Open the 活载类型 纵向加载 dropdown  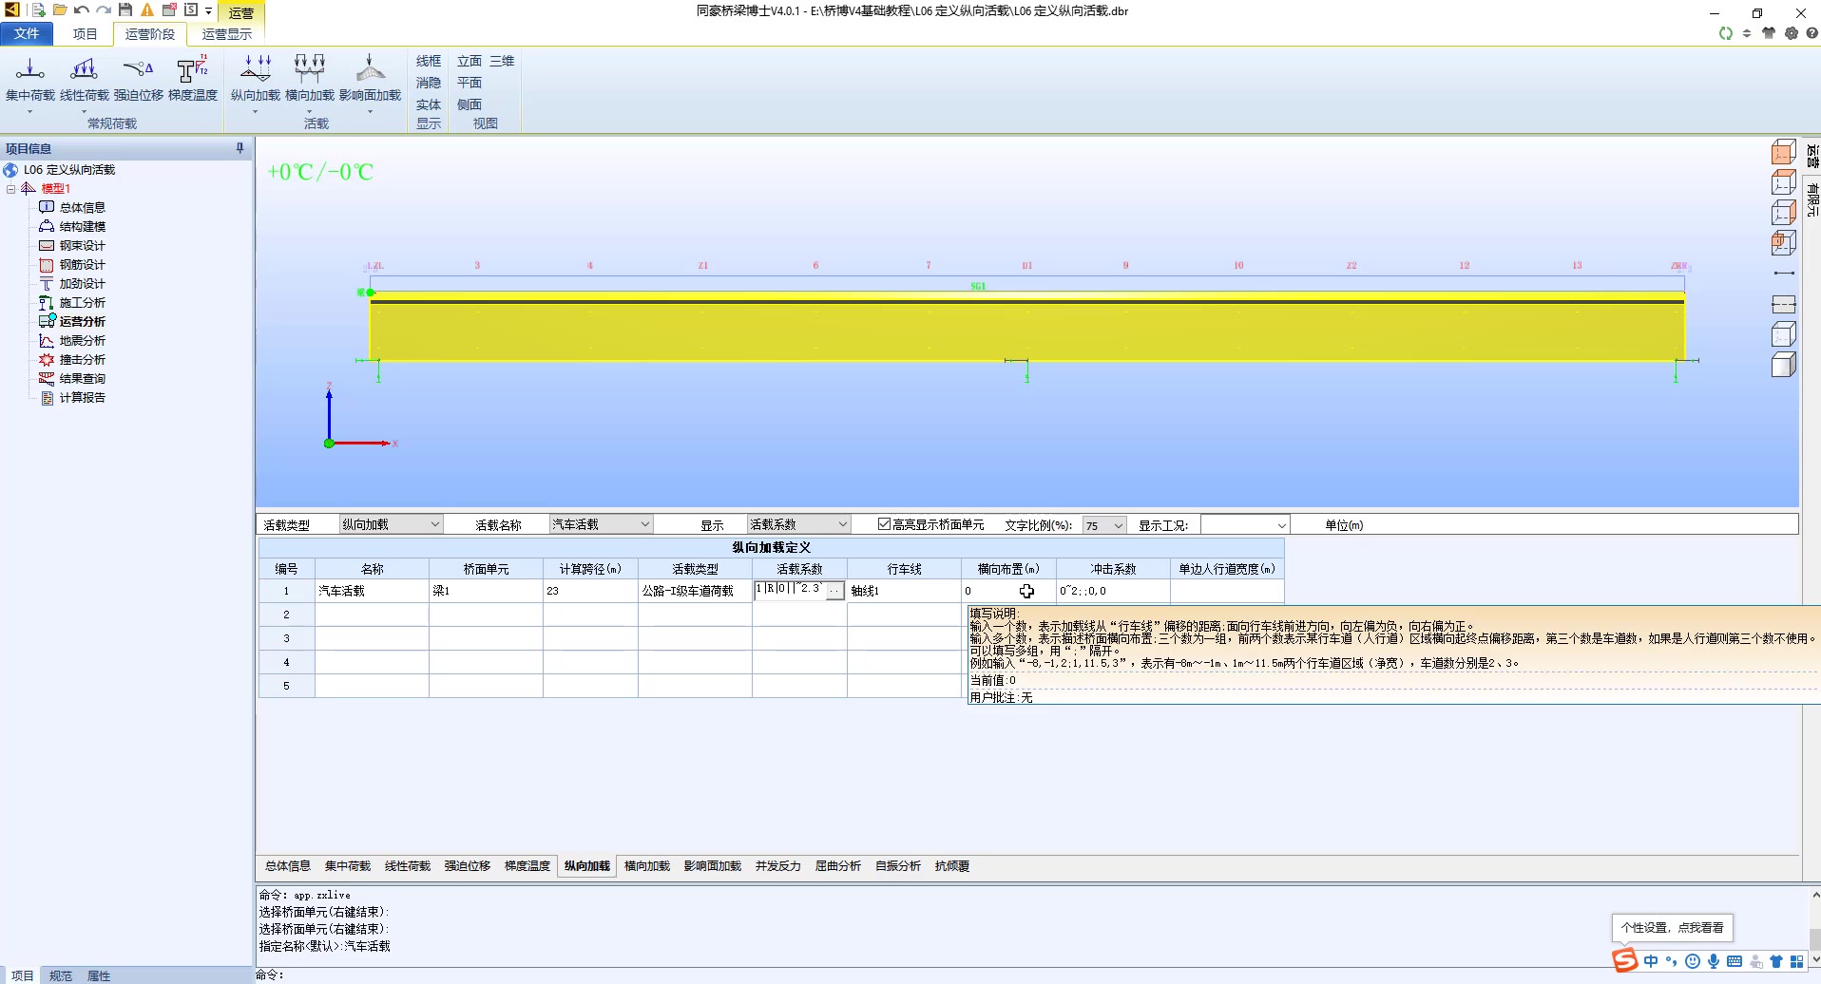coord(392,524)
